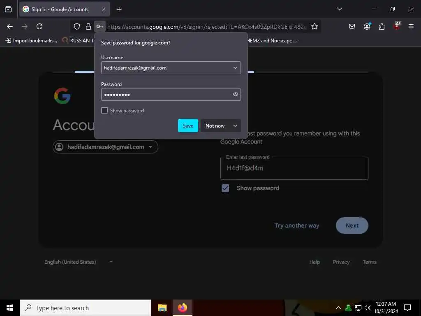Click the Password field in save password popup

(171, 94)
